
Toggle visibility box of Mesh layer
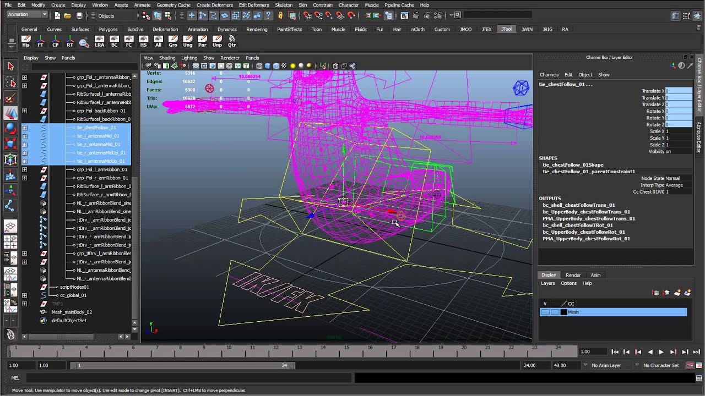pos(545,312)
